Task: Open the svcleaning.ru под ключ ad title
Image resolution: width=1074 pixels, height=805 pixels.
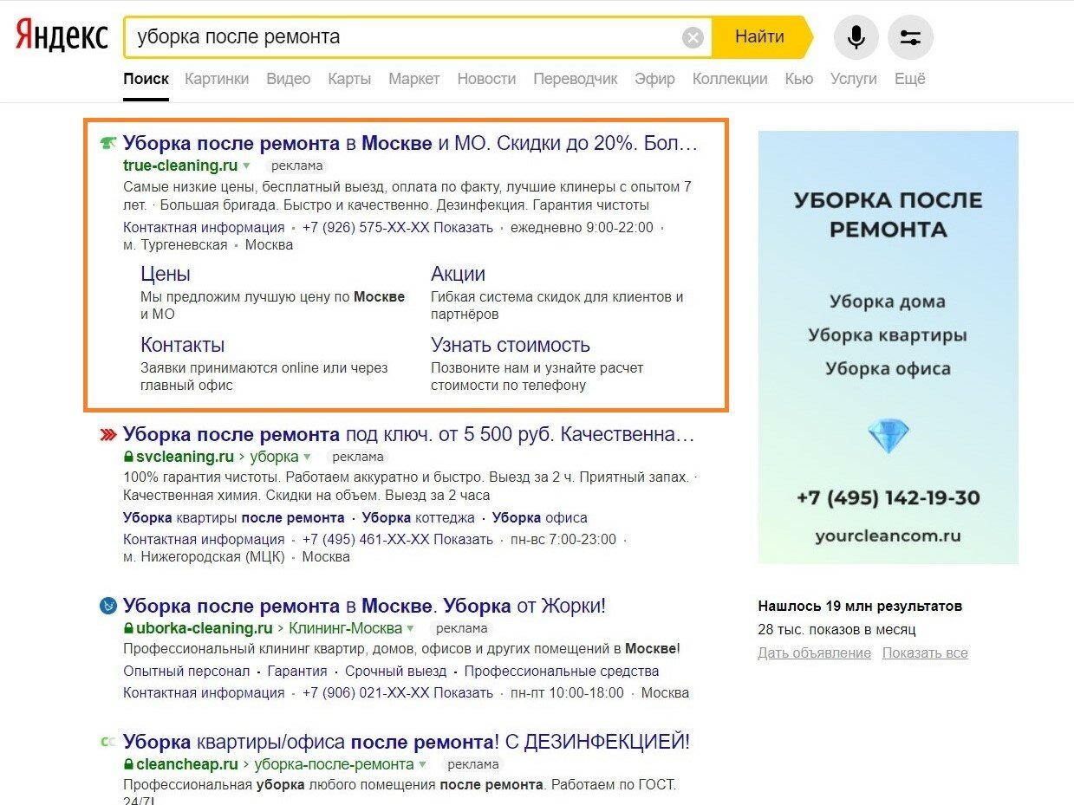Action: [x=409, y=434]
